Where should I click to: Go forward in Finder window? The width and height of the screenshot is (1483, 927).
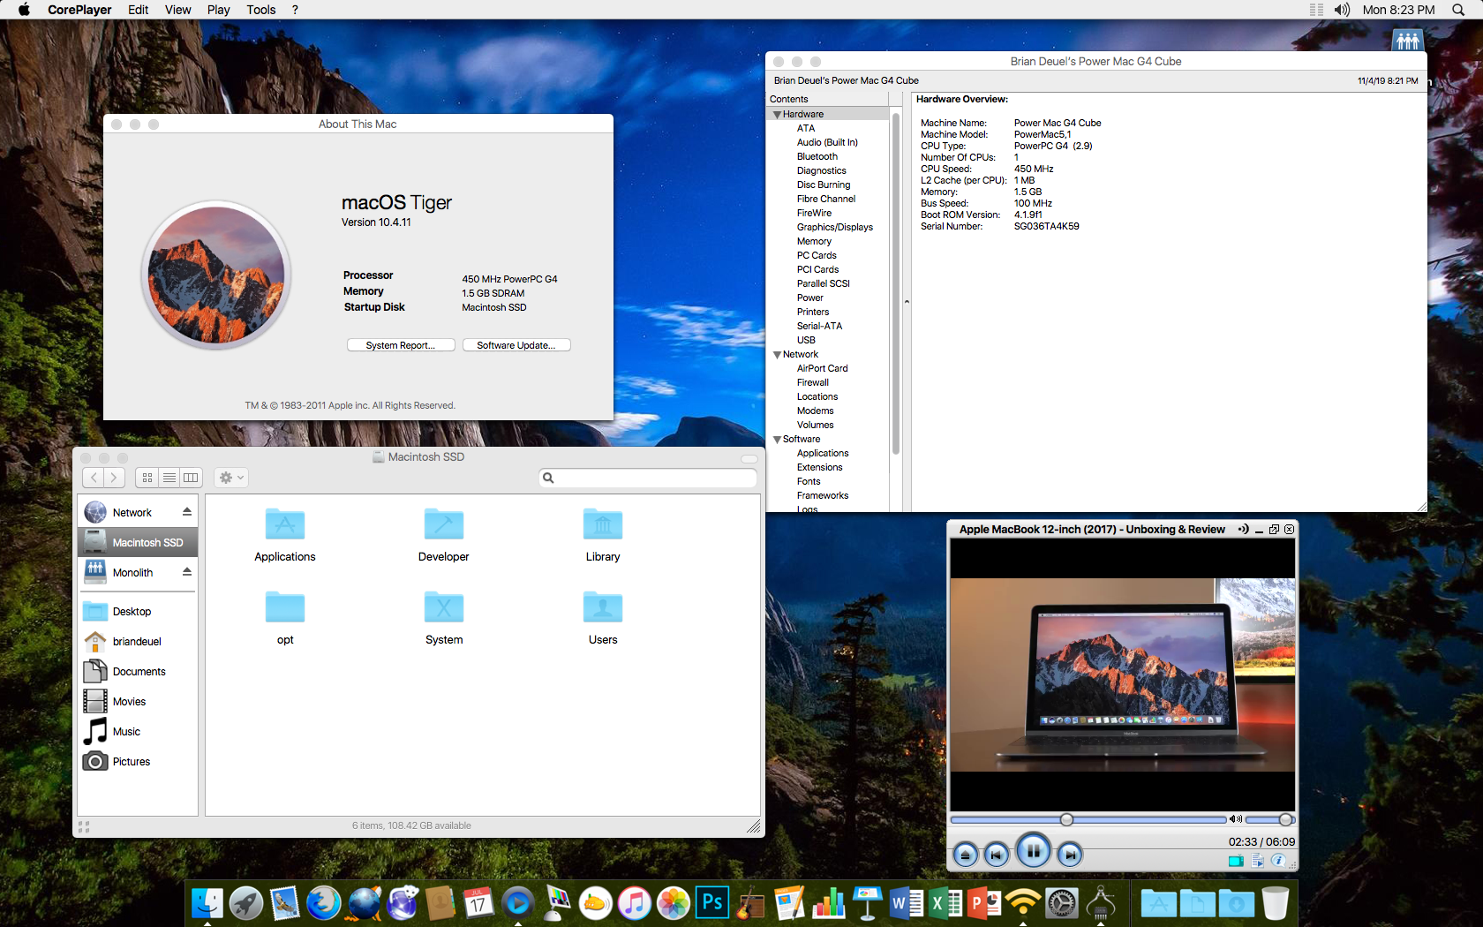click(x=114, y=478)
